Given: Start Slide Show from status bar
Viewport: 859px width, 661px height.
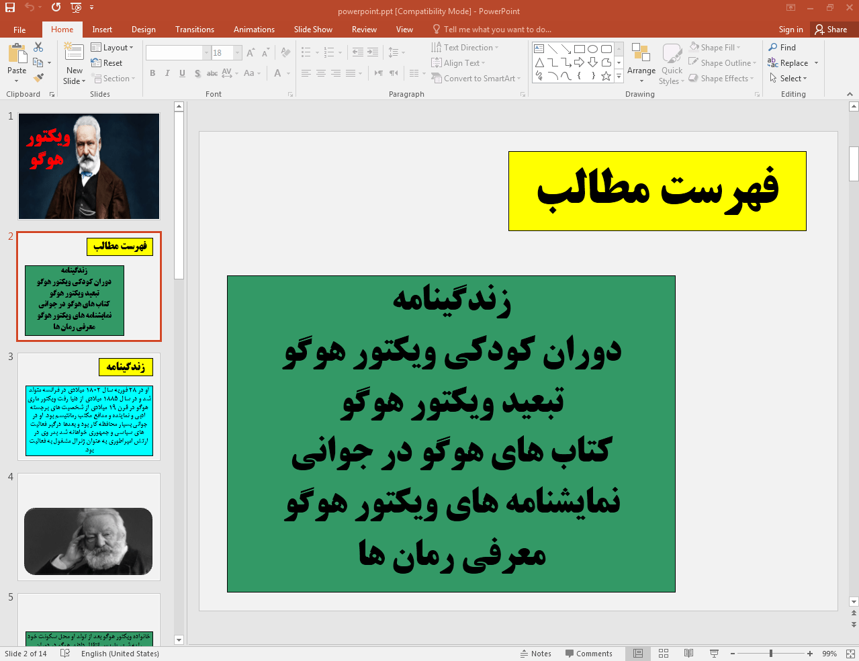Looking at the screenshot, I should pos(714,654).
